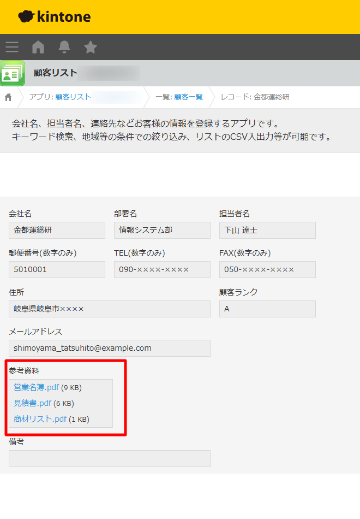This screenshot has width=360, height=519.
Task: Open the 顧客リスト app breadcrumb link
Action: 73,97
